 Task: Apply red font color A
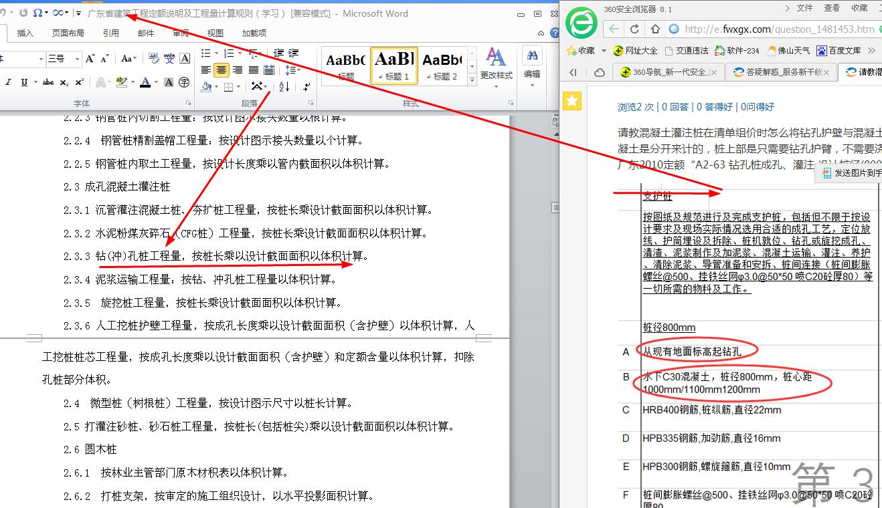pos(145,82)
